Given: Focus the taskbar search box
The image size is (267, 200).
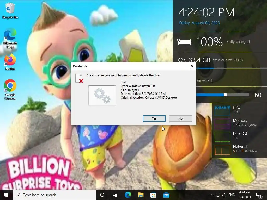Looking at the screenshot, I should (x=54, y=195).
